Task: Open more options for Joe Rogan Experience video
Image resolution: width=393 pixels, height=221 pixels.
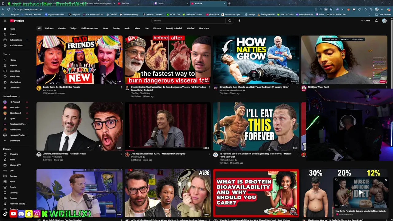Action: [x=209, y=154]
